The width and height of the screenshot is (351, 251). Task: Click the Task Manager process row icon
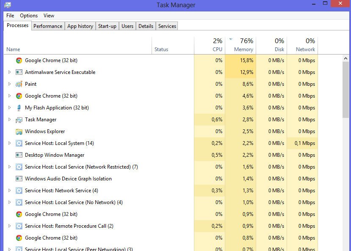pos(19,120)
